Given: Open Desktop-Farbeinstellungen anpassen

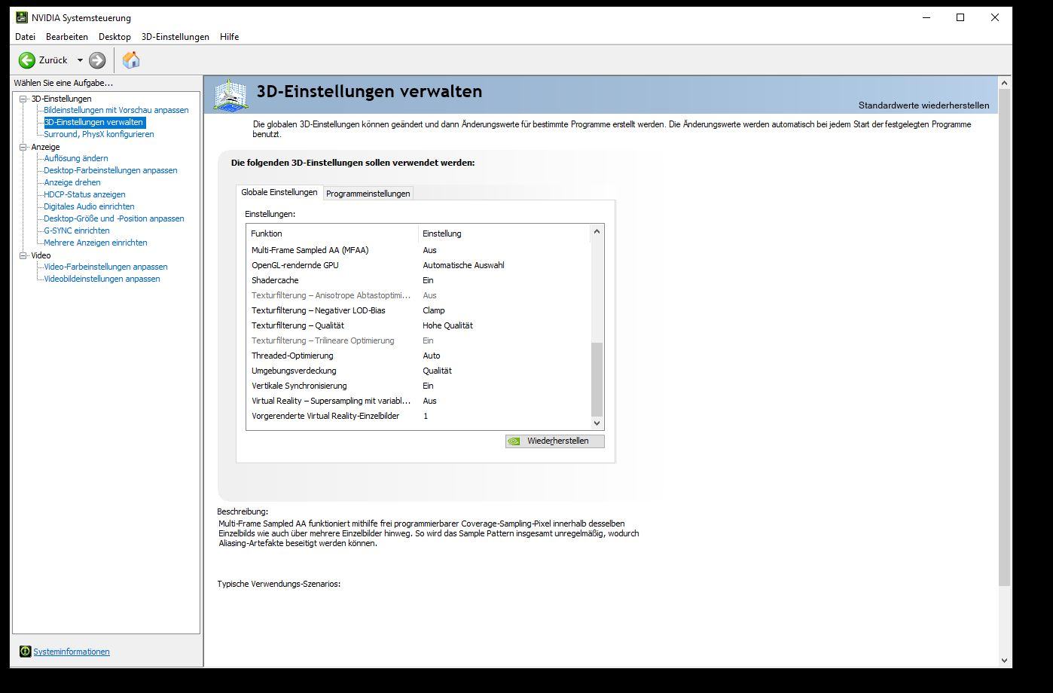Looking at the screenshot, I should pyautogui.click(x=111, y=170).
